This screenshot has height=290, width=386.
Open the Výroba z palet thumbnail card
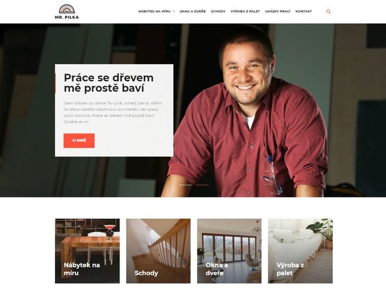300,251
